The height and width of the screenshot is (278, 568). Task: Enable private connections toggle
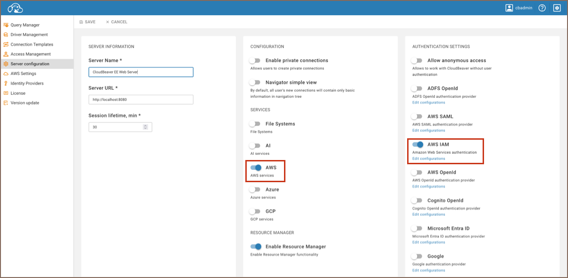(x=255, y=60)
